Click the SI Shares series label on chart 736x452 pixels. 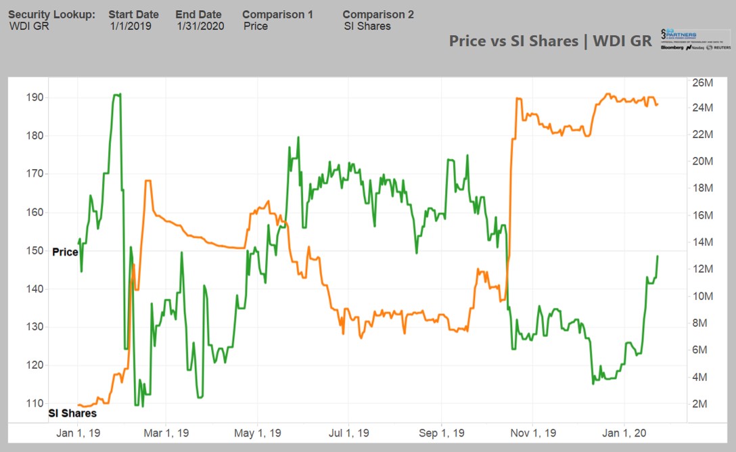pyautogui.click(x=72, y=413)
